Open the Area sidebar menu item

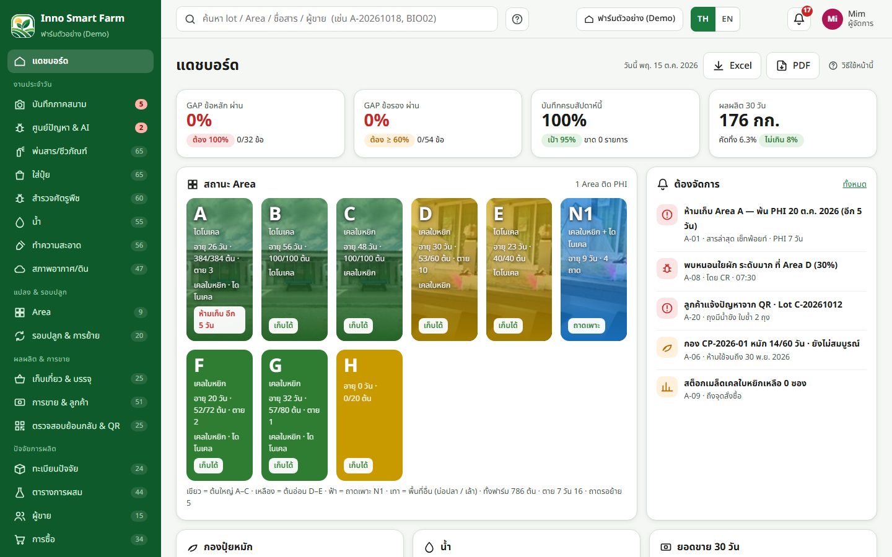81,313
